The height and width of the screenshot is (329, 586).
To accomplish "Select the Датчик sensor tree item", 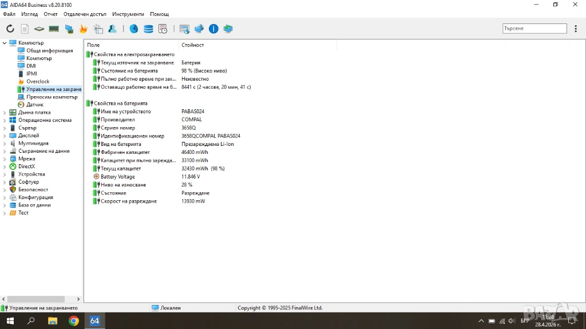I will click(34, 105).
